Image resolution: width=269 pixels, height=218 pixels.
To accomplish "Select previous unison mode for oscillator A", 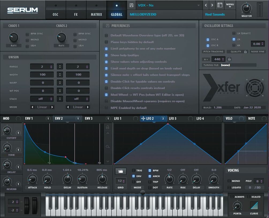I will (32, 107).
